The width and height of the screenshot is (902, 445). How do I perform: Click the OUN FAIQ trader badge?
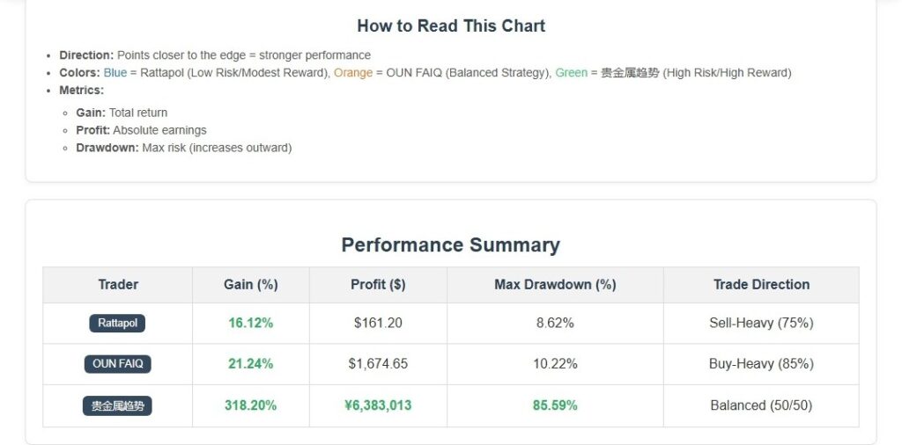point(117,364)
